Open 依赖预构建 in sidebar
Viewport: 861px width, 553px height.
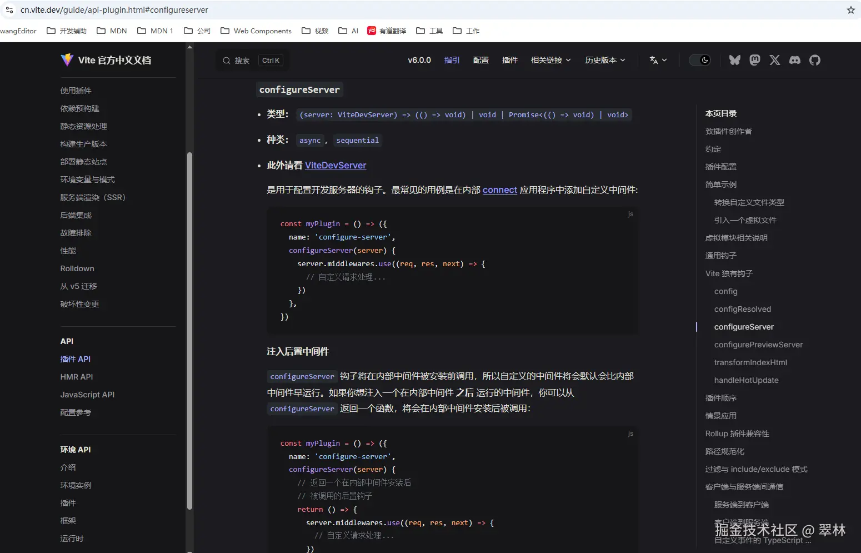pyautogui.click(x=80, y=108)
